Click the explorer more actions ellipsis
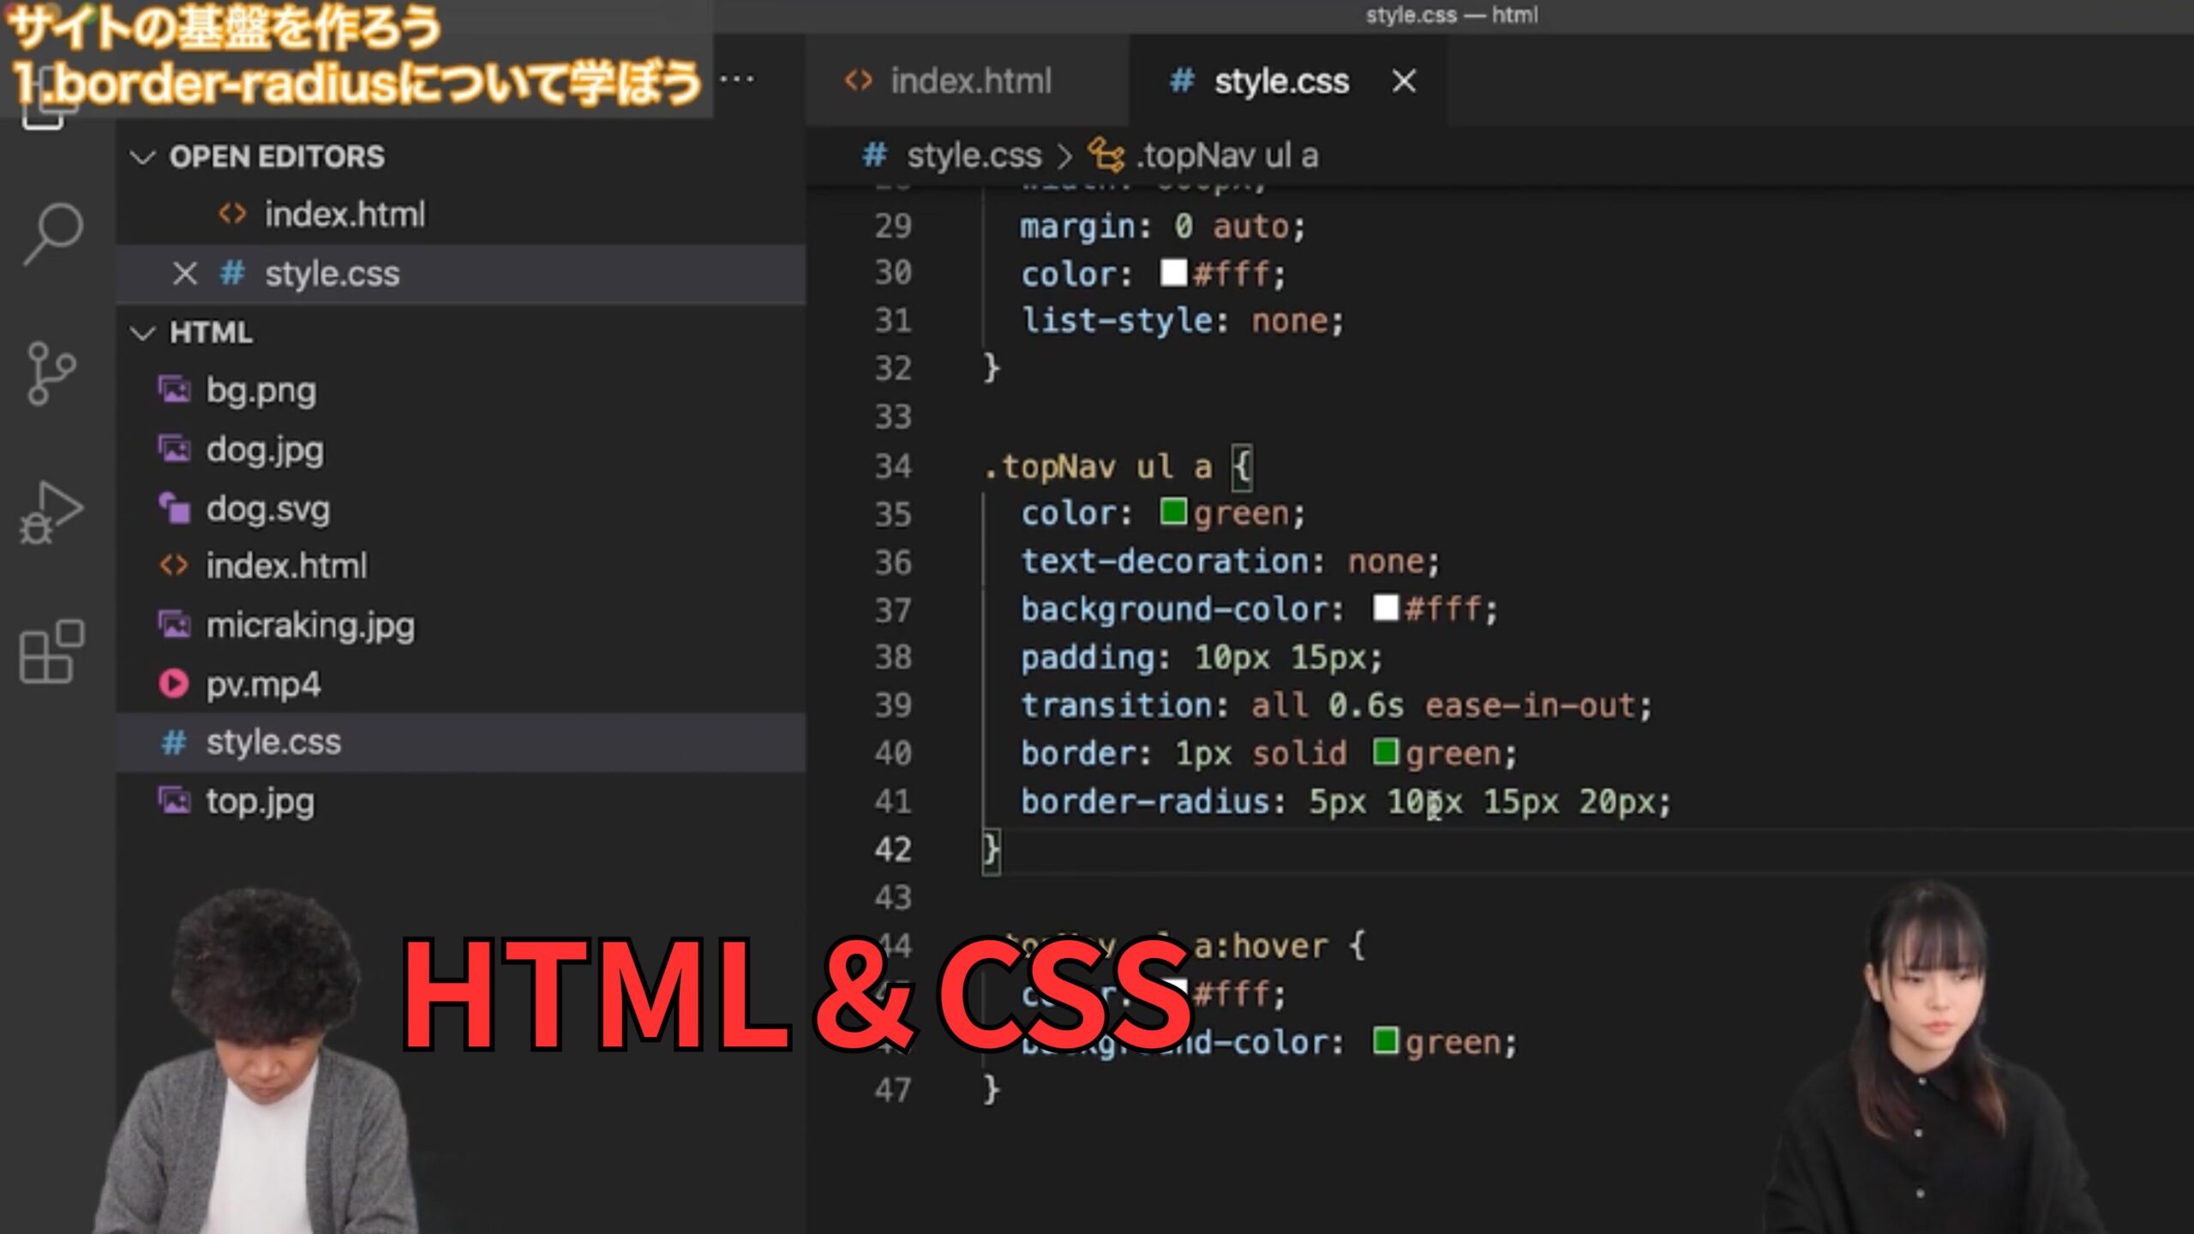This screenshot has width=2194, height=1234. tap(737, 80)
